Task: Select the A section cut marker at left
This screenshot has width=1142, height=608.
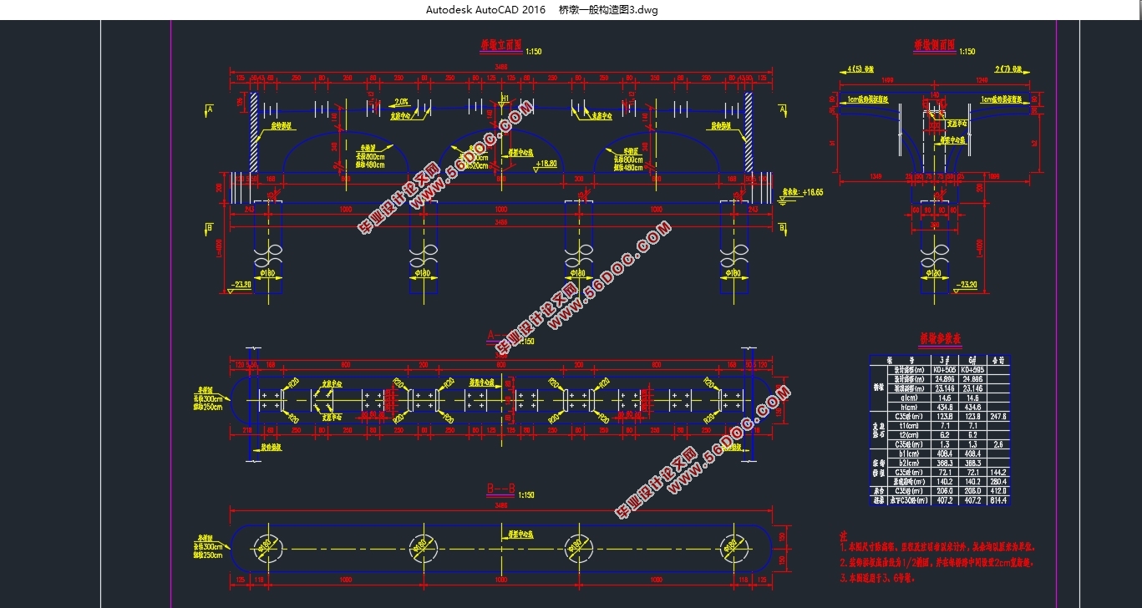Action: pos(209,109)
